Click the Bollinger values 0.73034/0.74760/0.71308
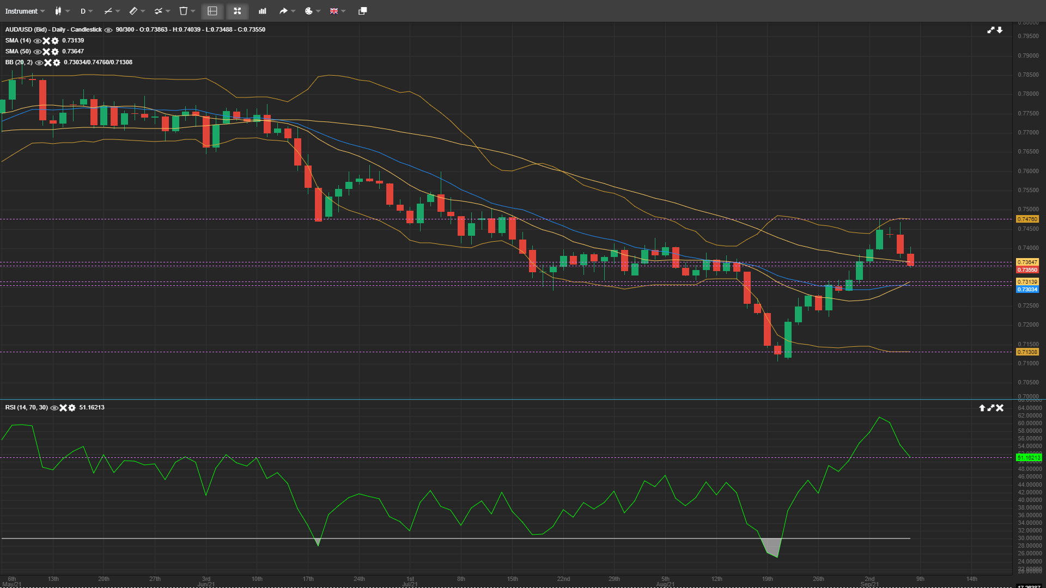 (x=98, y=62)
